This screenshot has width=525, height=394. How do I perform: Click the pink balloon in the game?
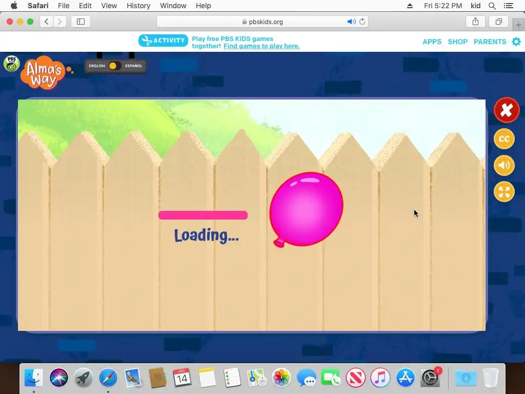tap(306, 209)
